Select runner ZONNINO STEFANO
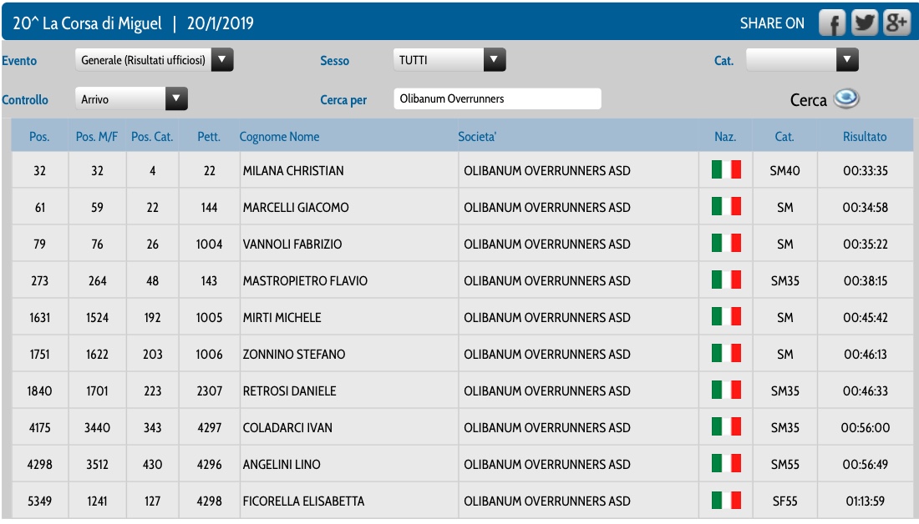 pos(294,355)
